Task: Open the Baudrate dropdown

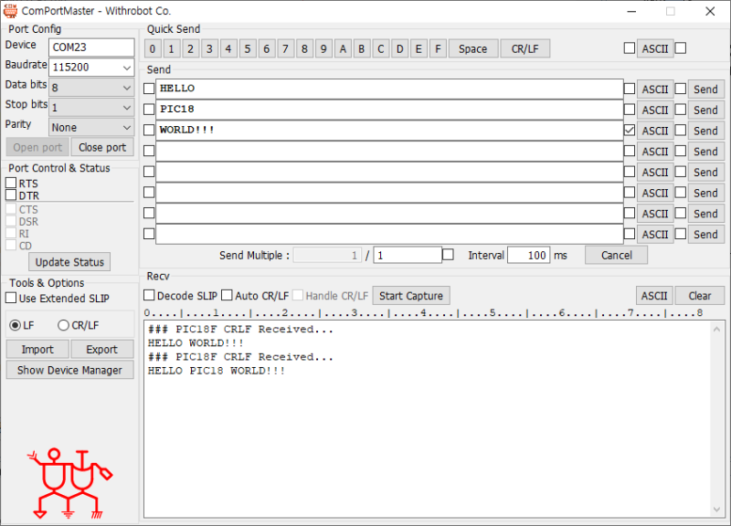Action: [x=128, y=68]
